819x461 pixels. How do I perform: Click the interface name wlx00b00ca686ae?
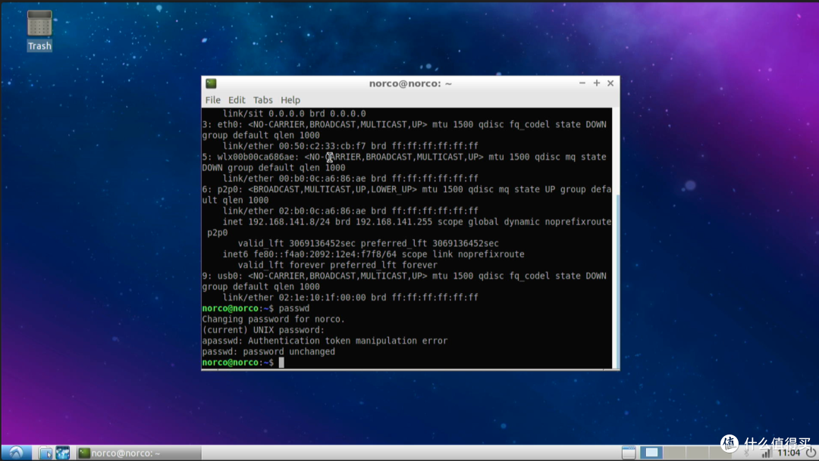click(256, 157)
